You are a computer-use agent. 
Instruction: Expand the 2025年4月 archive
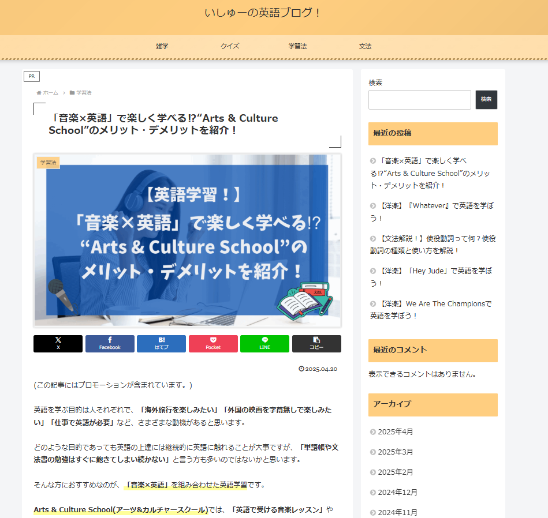pyautogui.click(x=396, y=432)
